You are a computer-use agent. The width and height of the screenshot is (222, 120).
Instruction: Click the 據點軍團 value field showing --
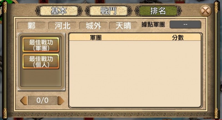[x=185, y=24]
